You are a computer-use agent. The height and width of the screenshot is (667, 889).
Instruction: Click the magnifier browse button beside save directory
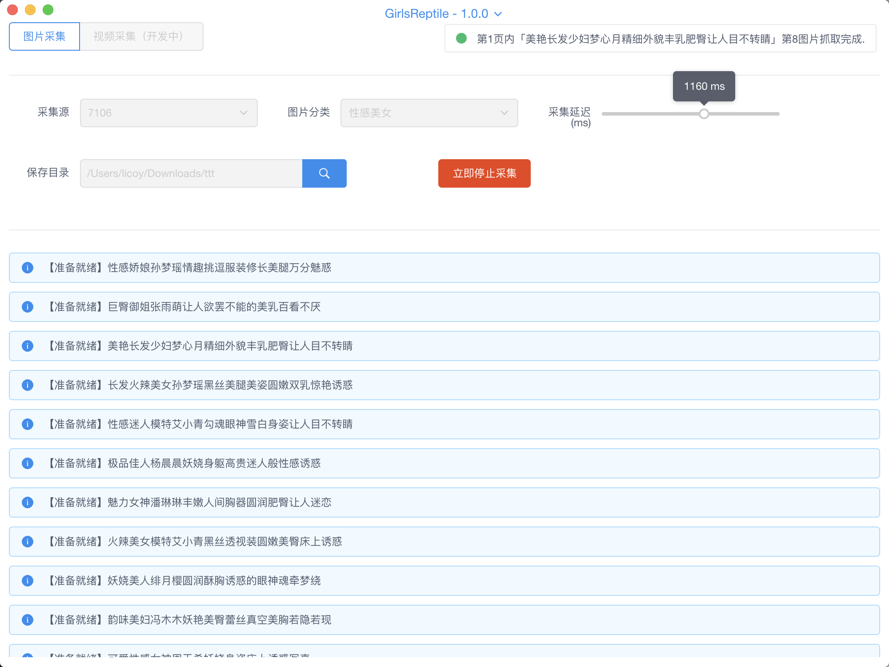coord(324,173)
